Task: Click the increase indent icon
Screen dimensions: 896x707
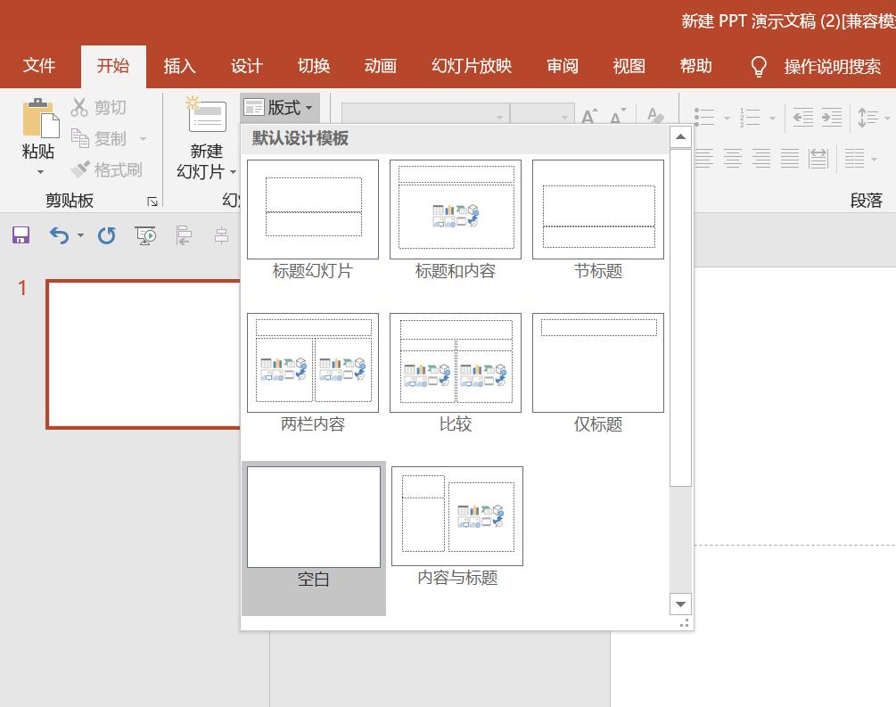Action: click(x=832, y=118)
